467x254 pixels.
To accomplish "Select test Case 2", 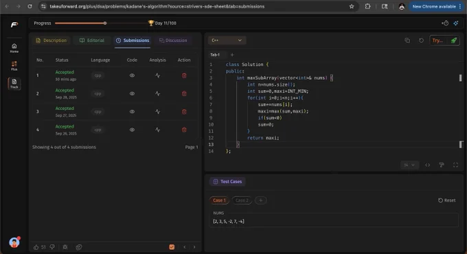I will pos(242,200).
